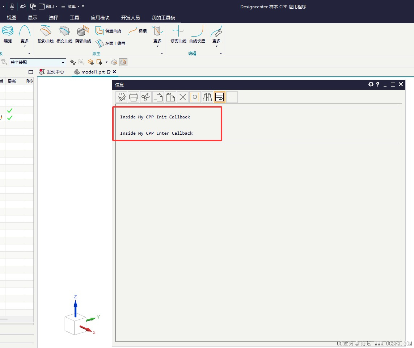This screenshot has height=348, width=414.
Task: Click the orange box snap icon in selection bar
Action: coord(90,62)
